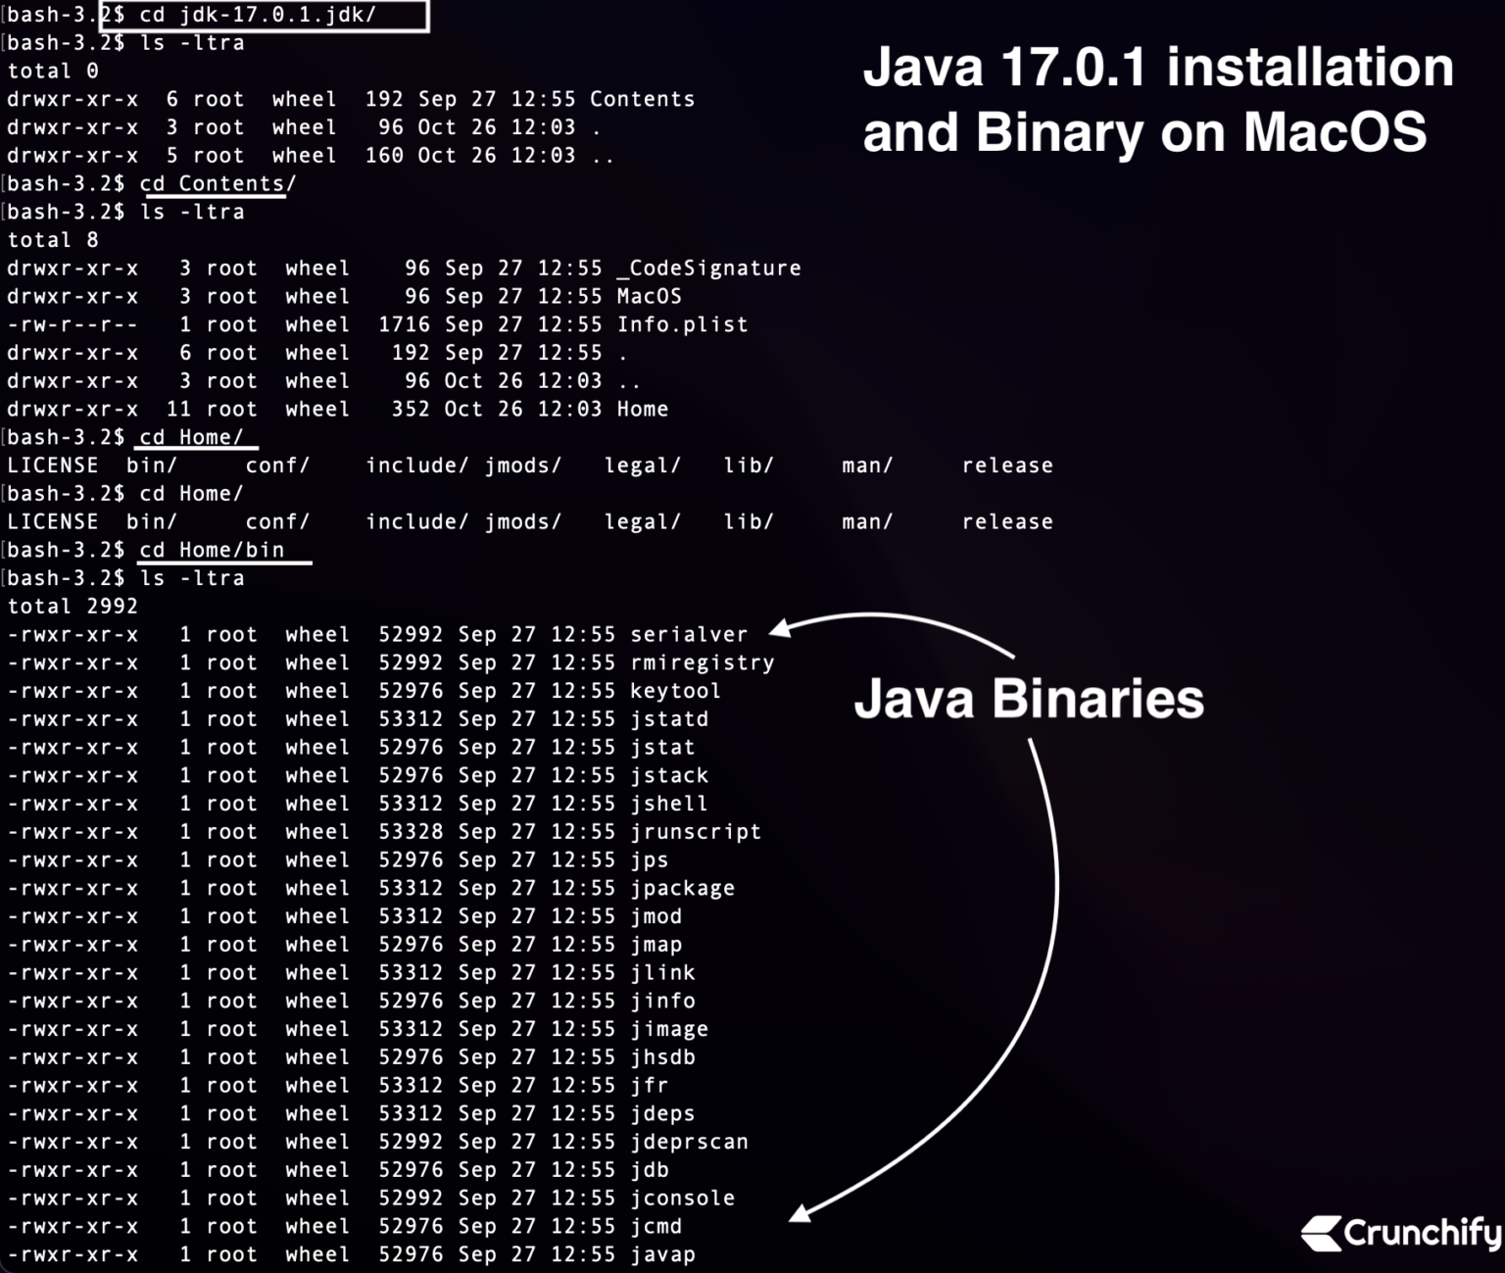The height and width of the screenshot is (1273, 1505).
Task: Click the rmiregistry file name
Action: click(703, 662)
